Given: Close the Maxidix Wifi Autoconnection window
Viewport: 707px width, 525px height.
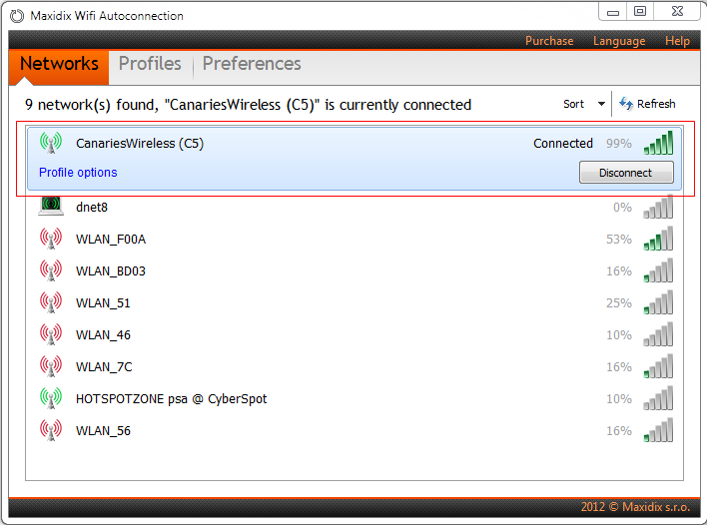Looking at the screenshot, I should pos(677,11).
